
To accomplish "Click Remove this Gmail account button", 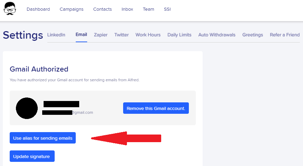I will [156, 108].
